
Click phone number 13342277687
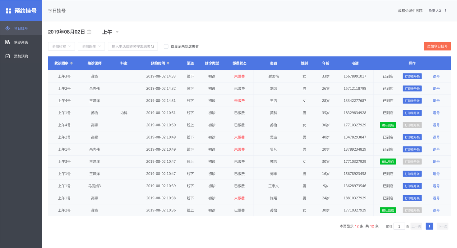pos(355,101)
